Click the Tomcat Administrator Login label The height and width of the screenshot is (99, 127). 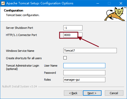[x=22, y=67]
